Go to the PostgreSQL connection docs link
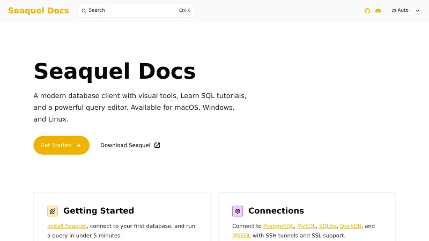This screenshot has width=429, height=241. coord(278,226)
